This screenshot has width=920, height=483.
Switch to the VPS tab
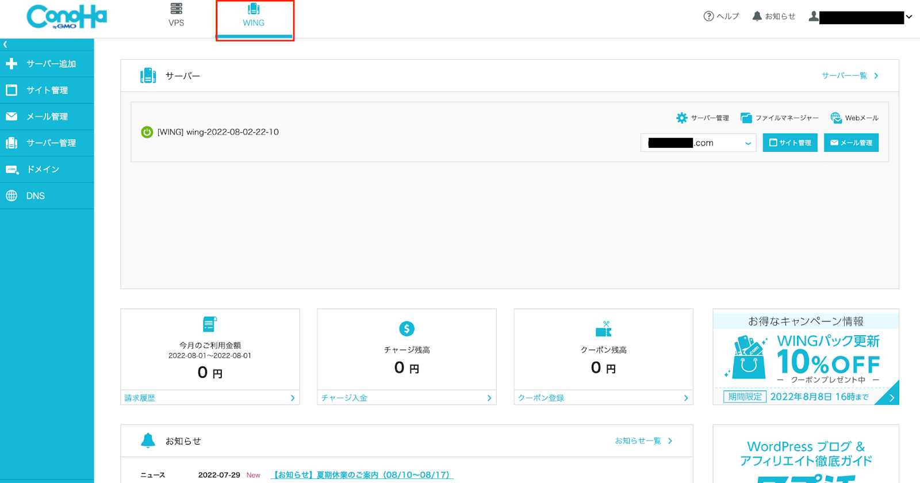pyautogui.click(x=177, y=16)
